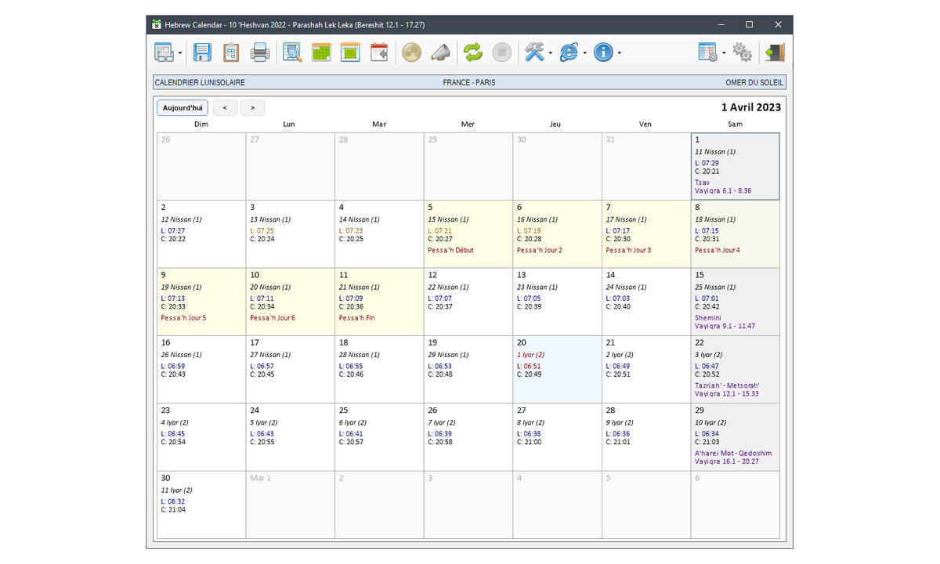
Task: Click the Vayiqra 9.1 - 11.47 reading text
Action: point(725,326)
